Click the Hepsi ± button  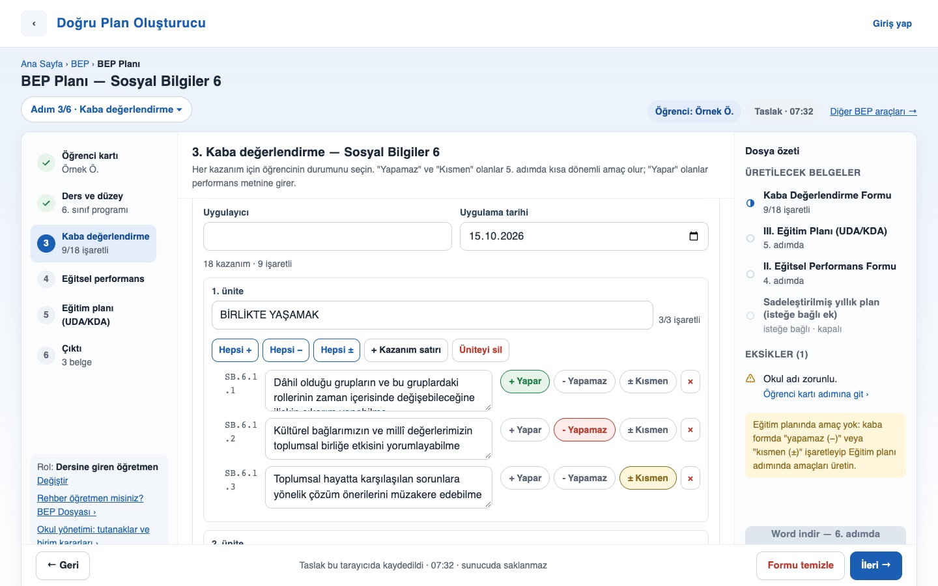coord(337,350)
